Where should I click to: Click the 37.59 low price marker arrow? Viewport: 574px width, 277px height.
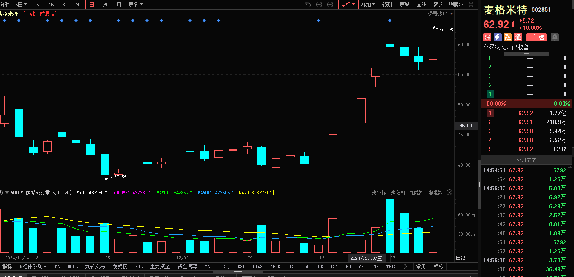108,178
